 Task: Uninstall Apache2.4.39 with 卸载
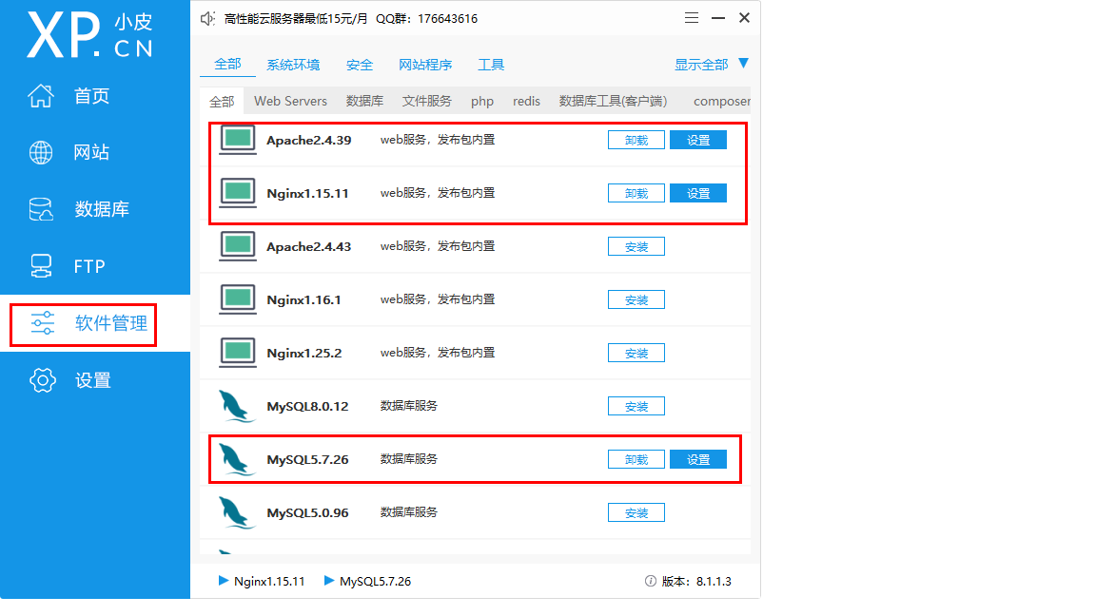636,140
